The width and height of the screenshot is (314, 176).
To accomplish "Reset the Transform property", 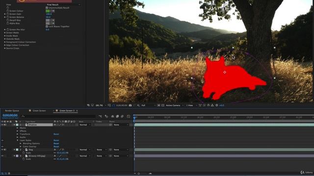I will [56, 134].
